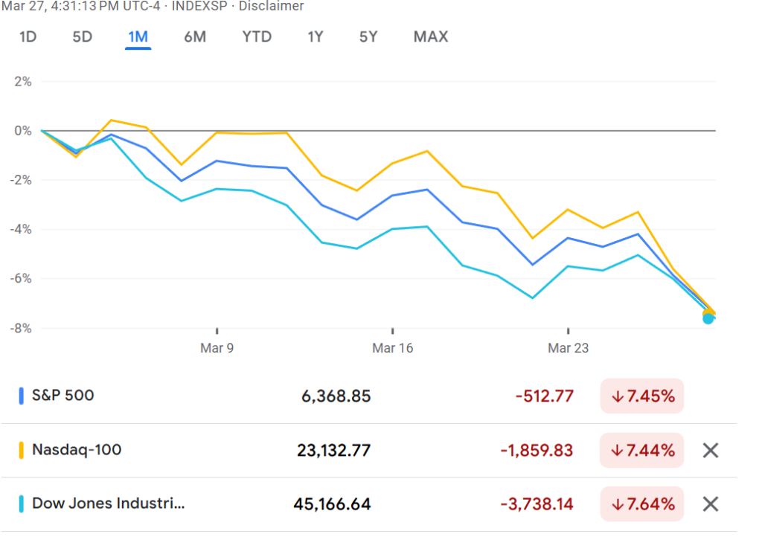The width and height of the screenshot is (762, 537).
Task: Open the Disclaimer link
Action: click(271, 6)
